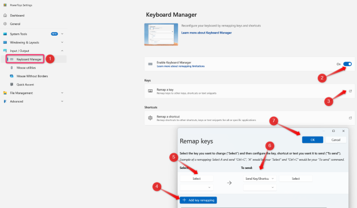
Task: Click Select button under Select column
Action: coord(196,179)
